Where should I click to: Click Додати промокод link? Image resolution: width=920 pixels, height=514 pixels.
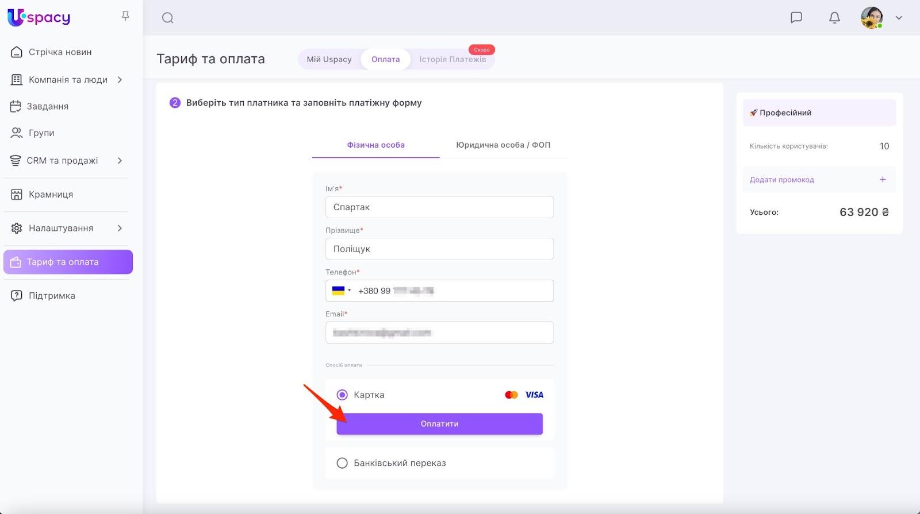pos(782,180)
